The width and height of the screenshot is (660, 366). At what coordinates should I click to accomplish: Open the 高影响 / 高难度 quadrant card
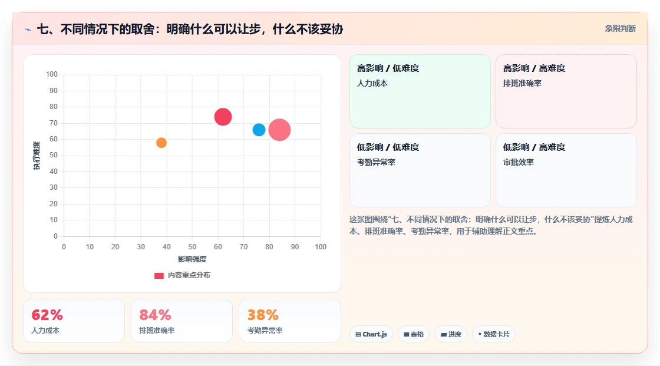pos(566,91)
